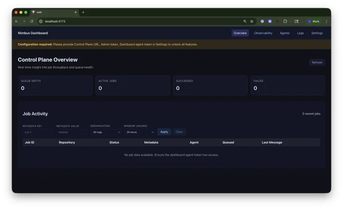This screenshot has height=209, width=343.
Task: Click the Apply filter button
Action: [x=164, y=132]
